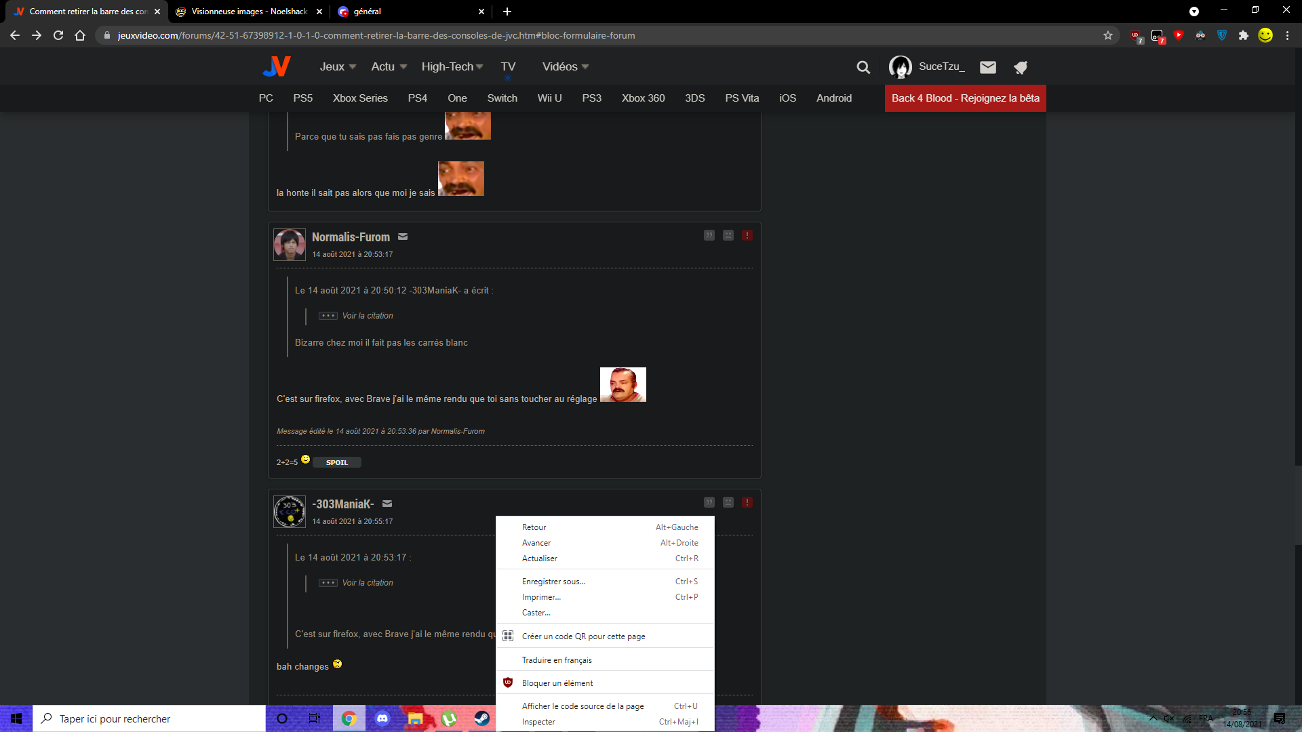Open private messages envelope in header
Image resolution: width=1302 pixels, height=732 pixels.
988,66
